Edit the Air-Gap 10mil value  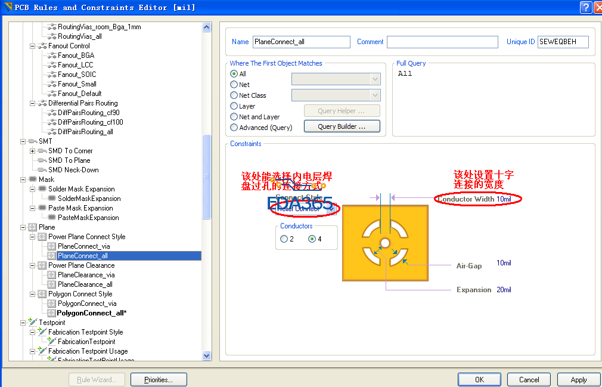(504, 263)
